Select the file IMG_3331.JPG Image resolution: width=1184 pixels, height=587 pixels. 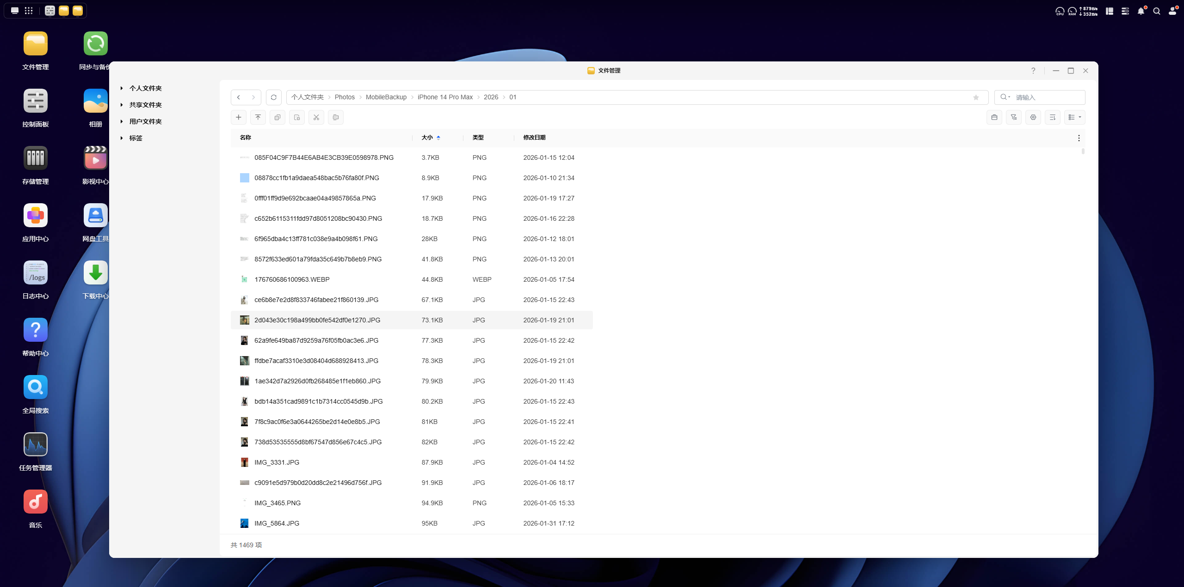(x=277, y=462)
